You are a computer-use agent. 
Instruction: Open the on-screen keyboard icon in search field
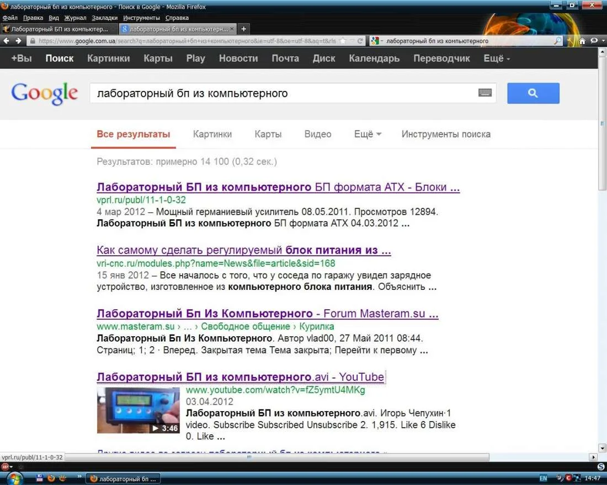coord(484,93)
